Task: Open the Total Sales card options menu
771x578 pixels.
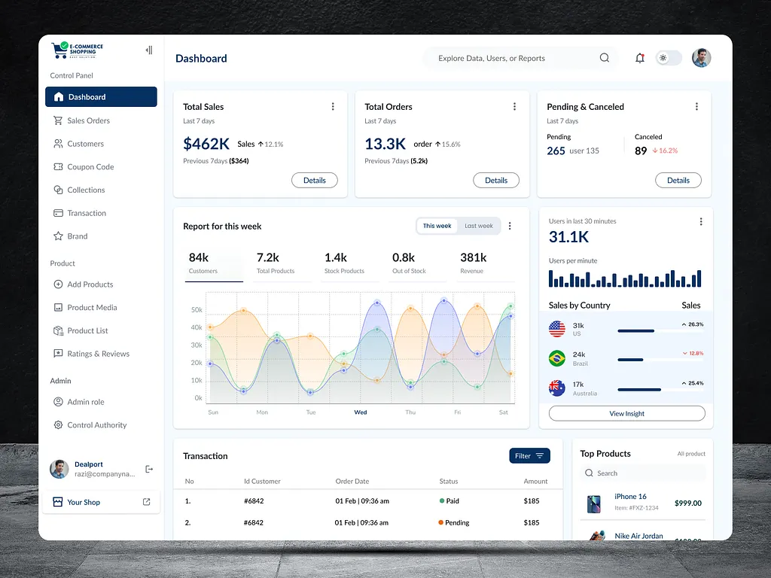Action: coord(333,106)
